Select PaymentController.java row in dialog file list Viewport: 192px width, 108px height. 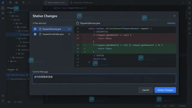pos(52,34)
